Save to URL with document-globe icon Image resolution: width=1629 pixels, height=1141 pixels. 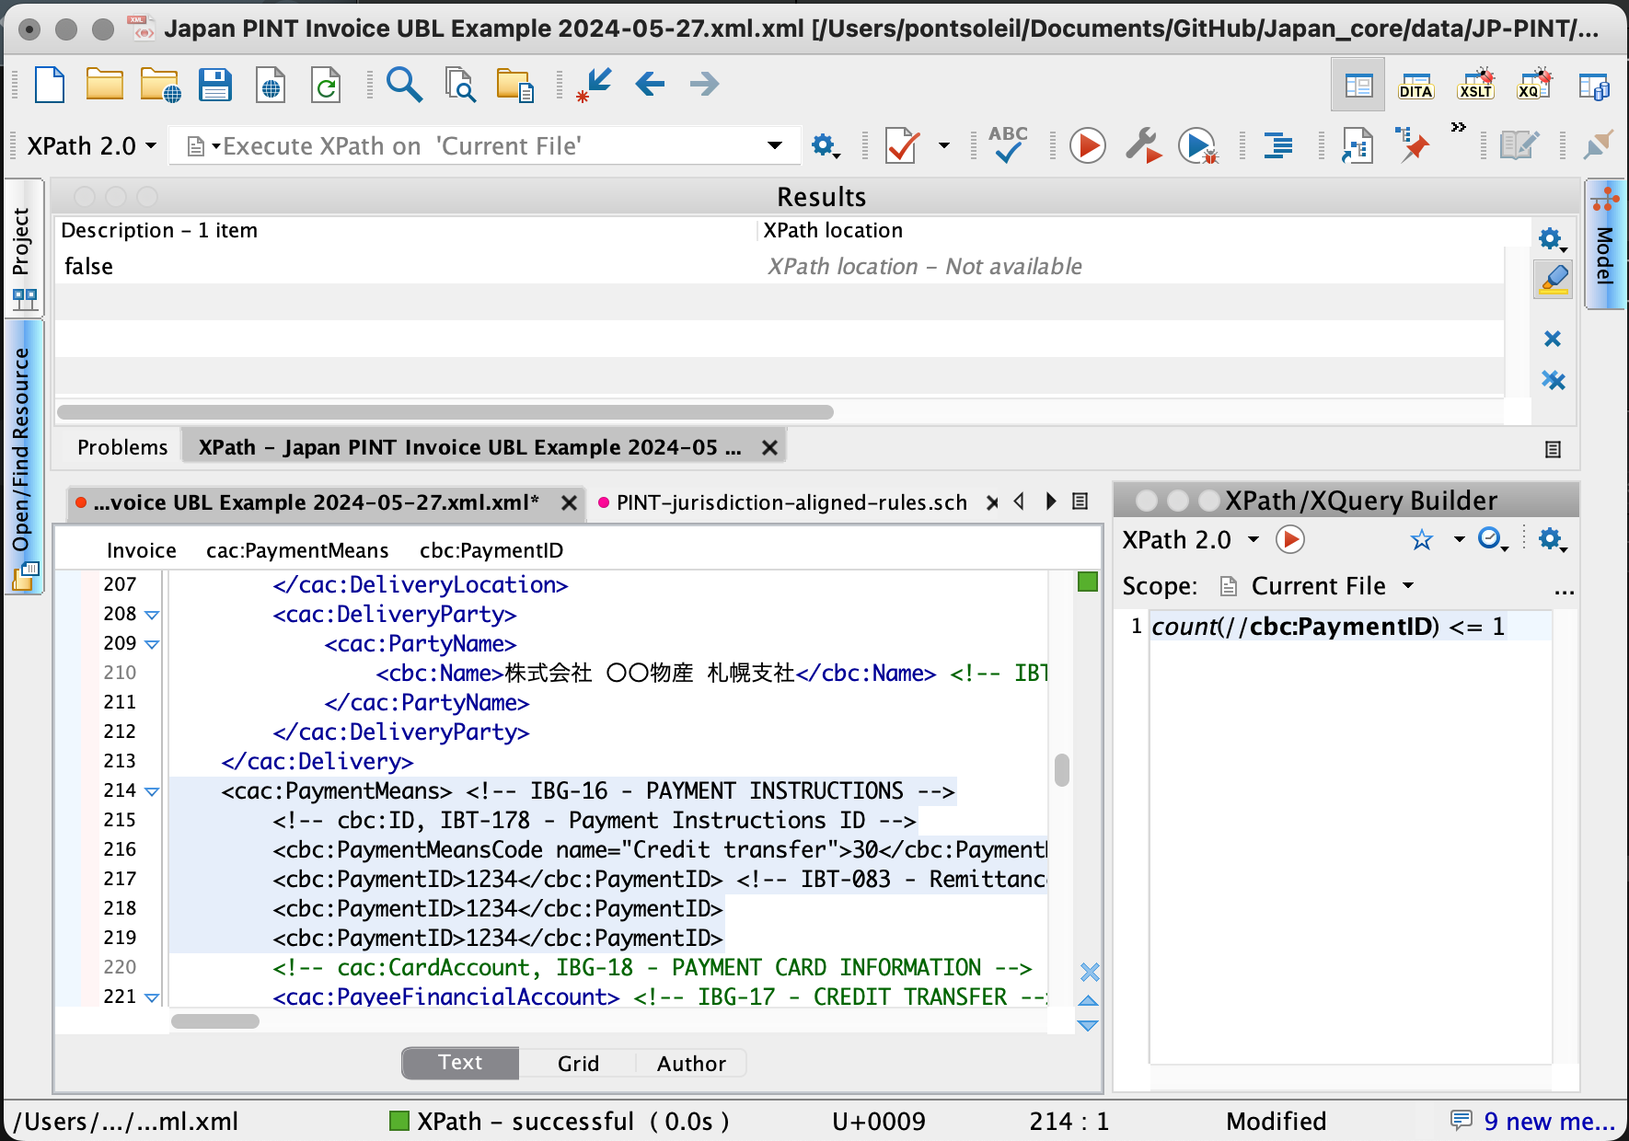tap(271, 85)
